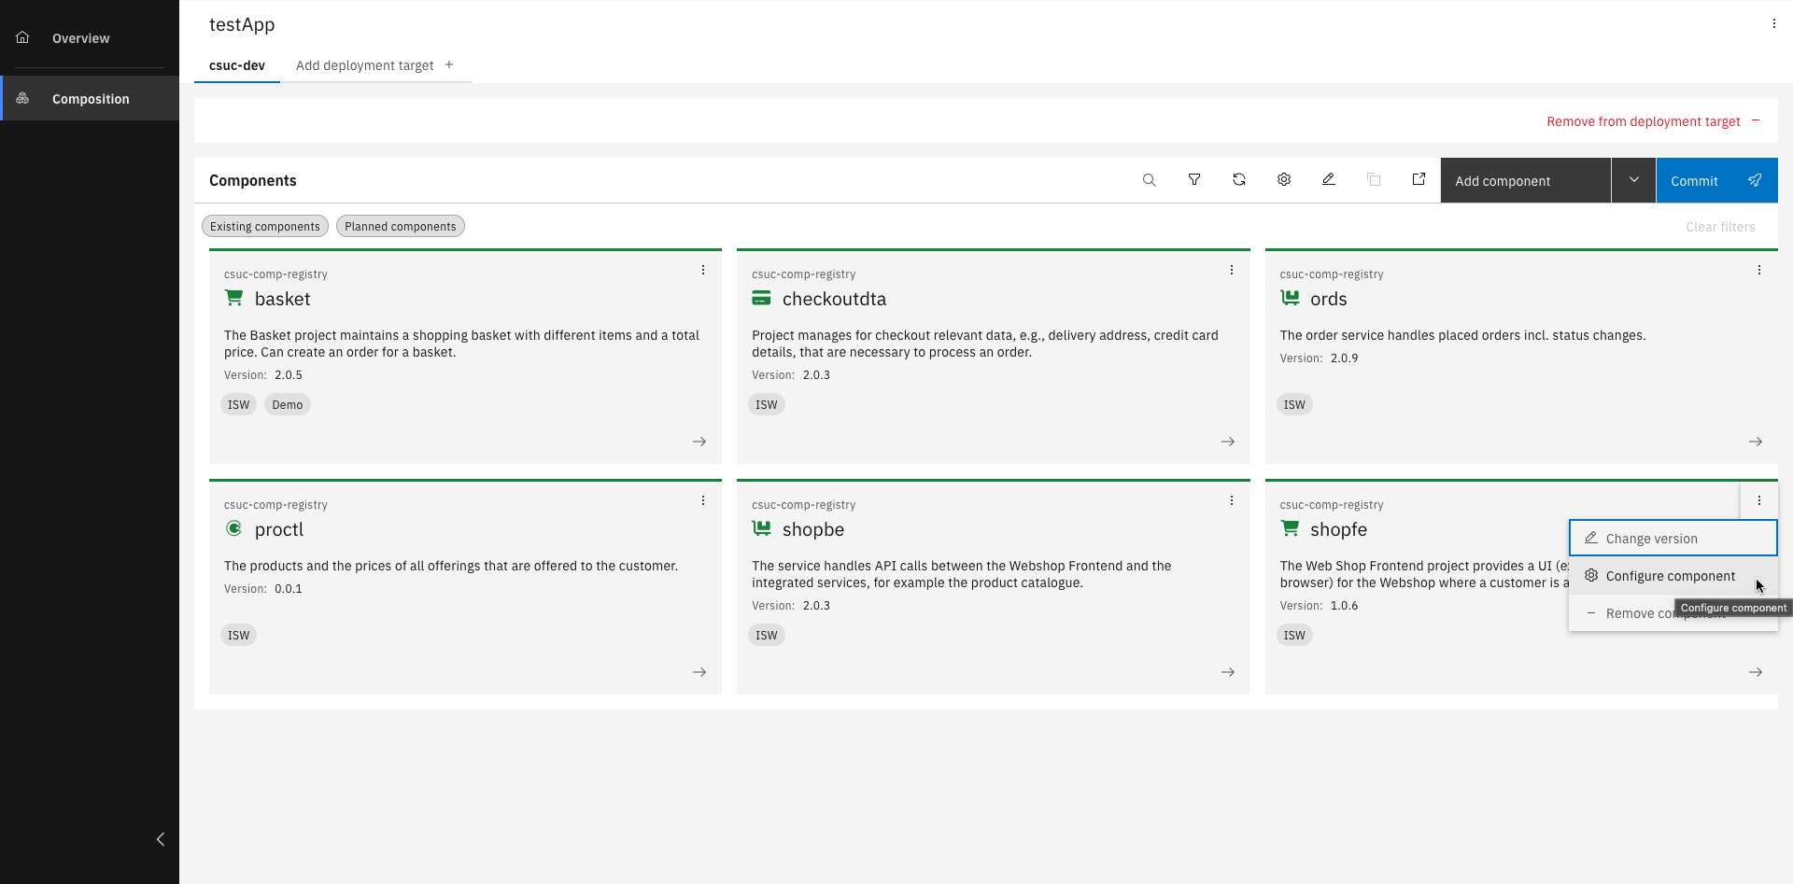The image size is (1793, 884).
Task: Click Remove from deployment target
Action: (1644, 121)
